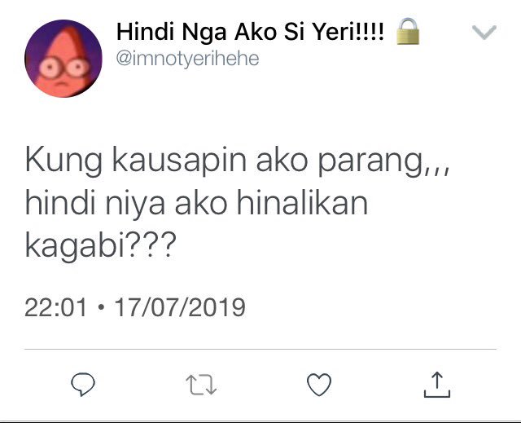Click the word "kausapin" in the tweet body
Viewport: 521px width, 423px height.
point(179,161)
